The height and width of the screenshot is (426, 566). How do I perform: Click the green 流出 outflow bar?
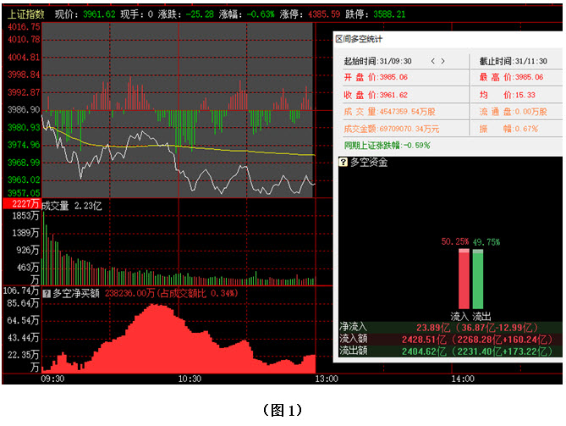[477, 279]
